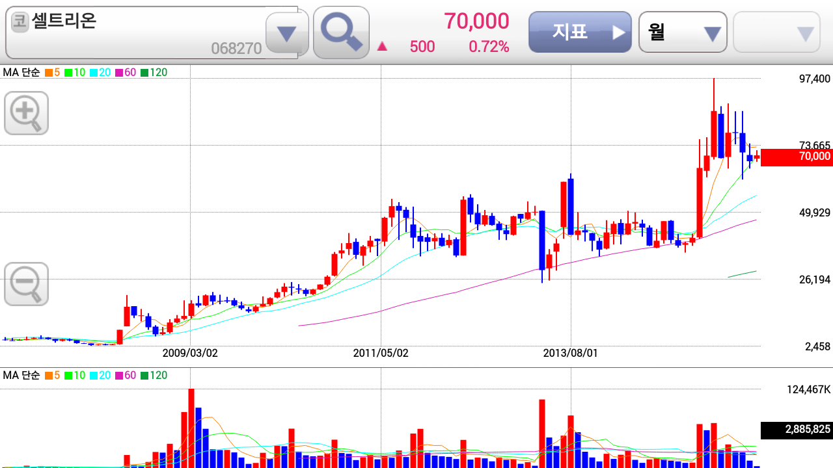Click the magenta MA 60 swatch in price chart
This screenshot has height=468, width=833.
coord(118,73)
